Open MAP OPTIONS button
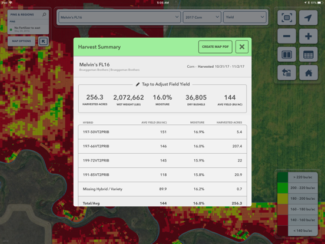325x244 pixels. [x=21, y=41]
